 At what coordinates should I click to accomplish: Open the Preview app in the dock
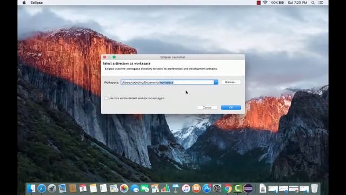coord(114,188)
